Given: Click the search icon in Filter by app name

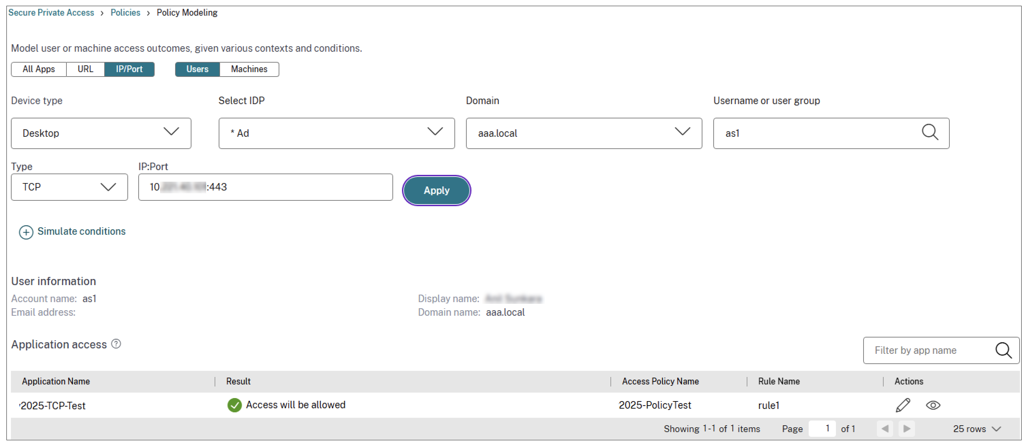Looking at the screenshot, I should (x=1003, y=350).
